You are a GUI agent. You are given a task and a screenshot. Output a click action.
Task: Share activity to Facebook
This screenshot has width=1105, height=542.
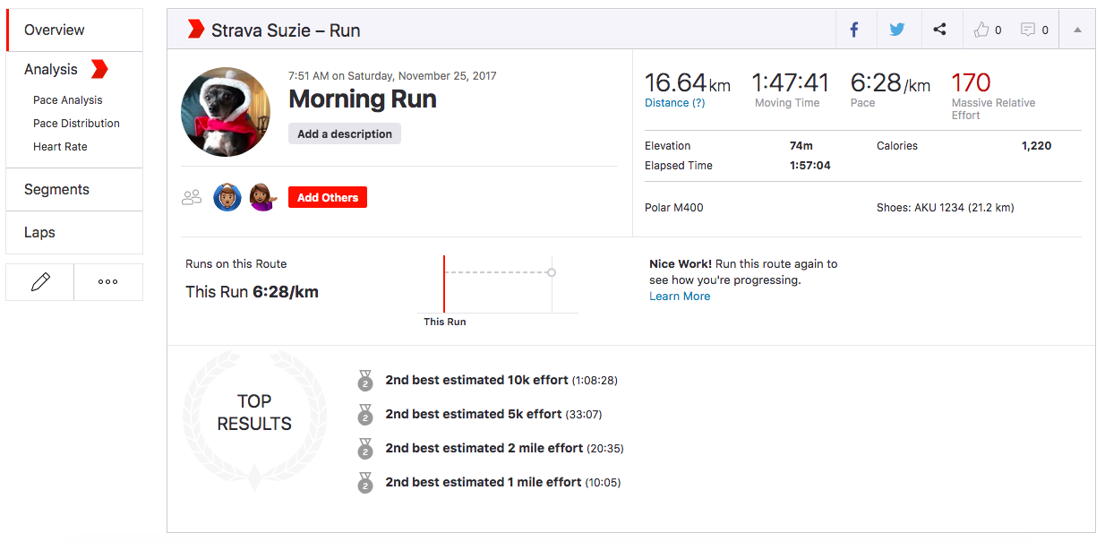pyautogui.click(x=854, y=29)
